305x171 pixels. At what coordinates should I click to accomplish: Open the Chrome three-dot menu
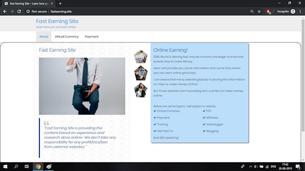(300, 12)
